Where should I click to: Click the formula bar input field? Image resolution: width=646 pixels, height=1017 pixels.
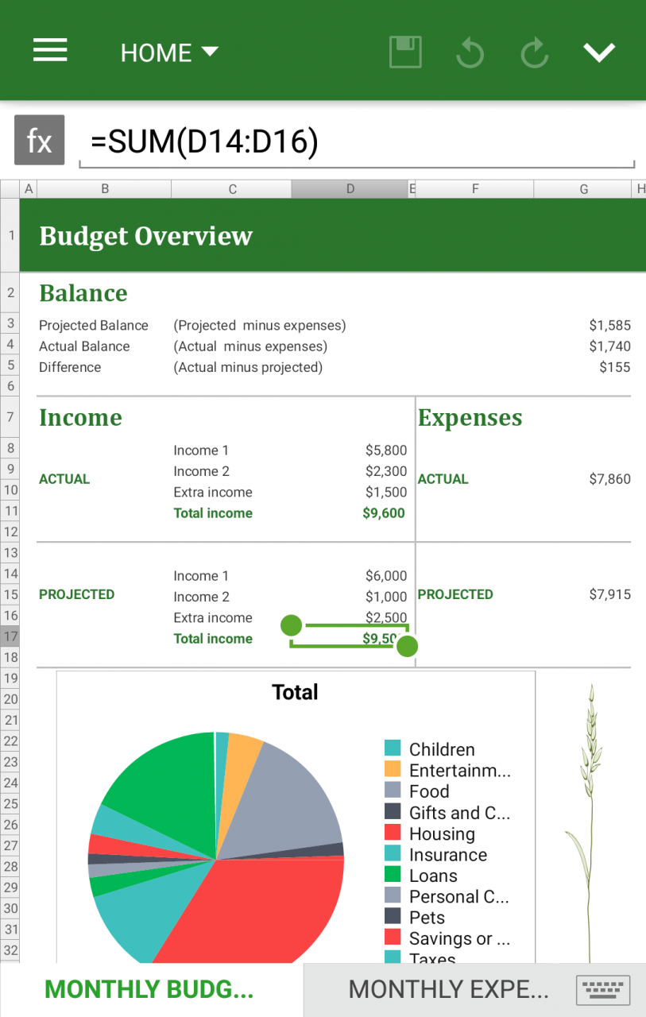click(358, 143)
